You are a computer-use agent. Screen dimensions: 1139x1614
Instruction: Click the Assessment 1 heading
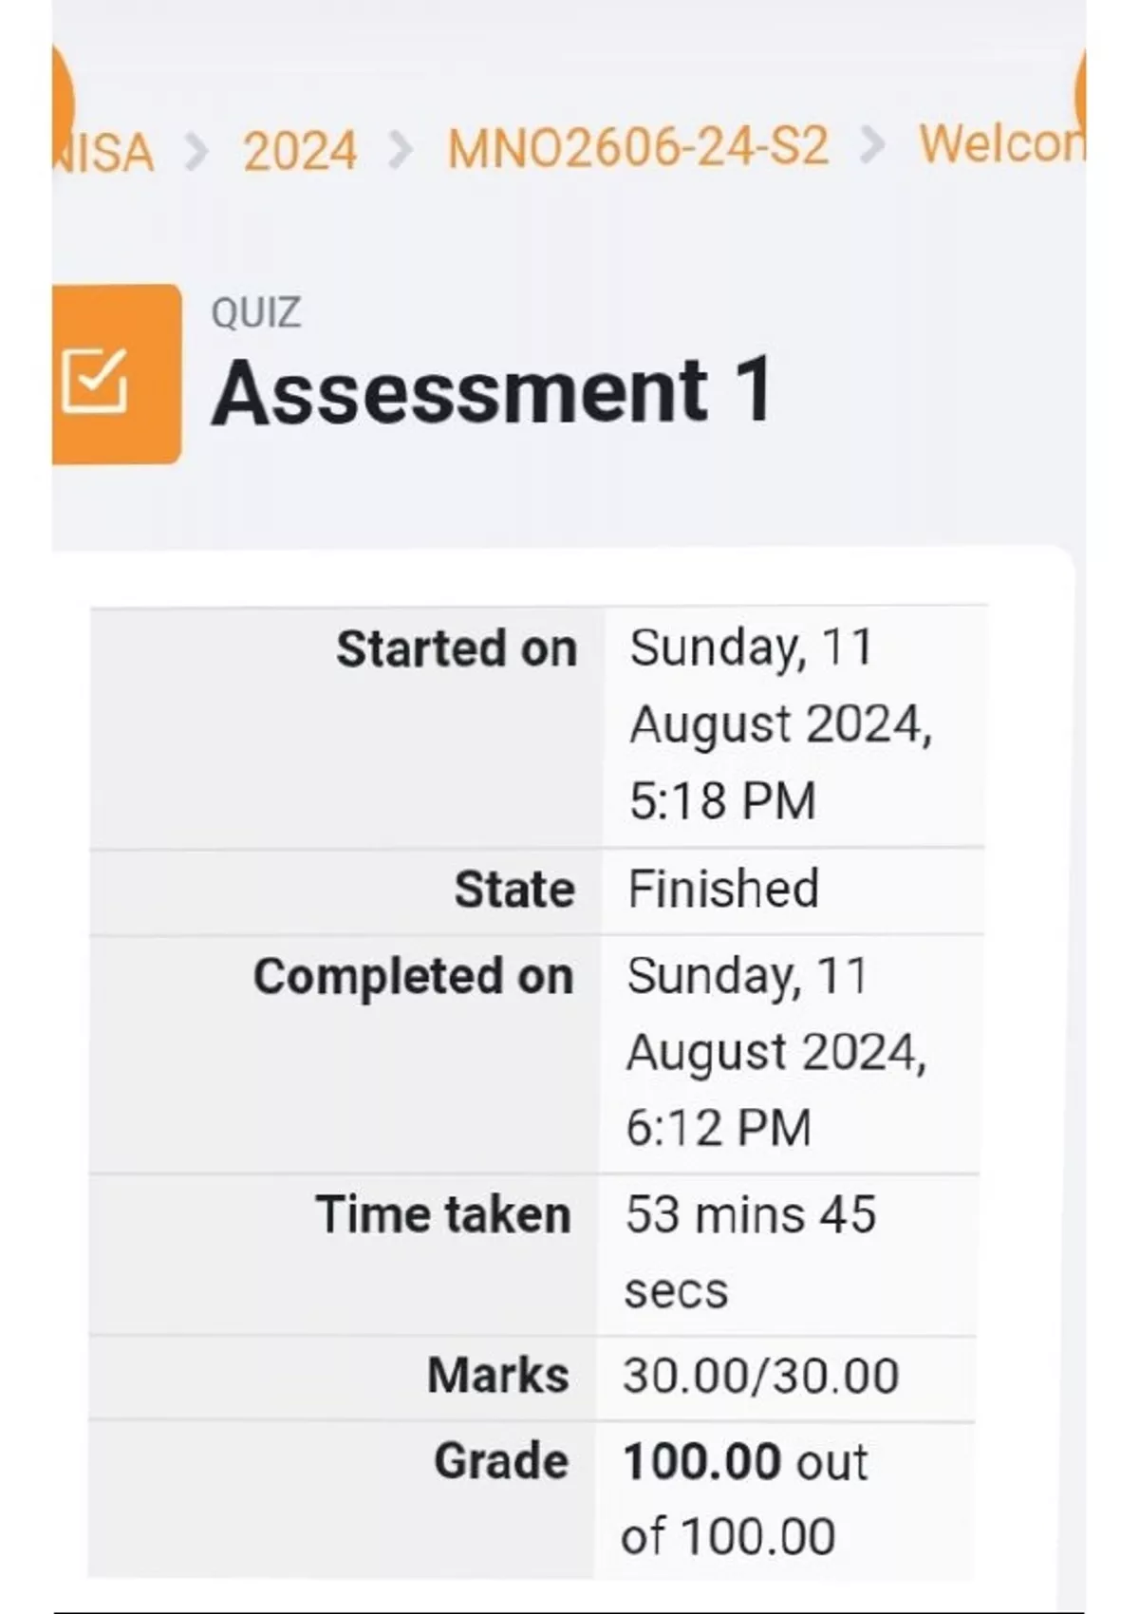coord(492,391)
